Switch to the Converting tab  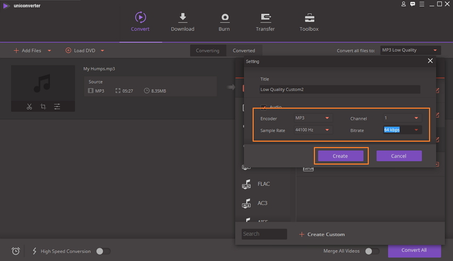207,51
